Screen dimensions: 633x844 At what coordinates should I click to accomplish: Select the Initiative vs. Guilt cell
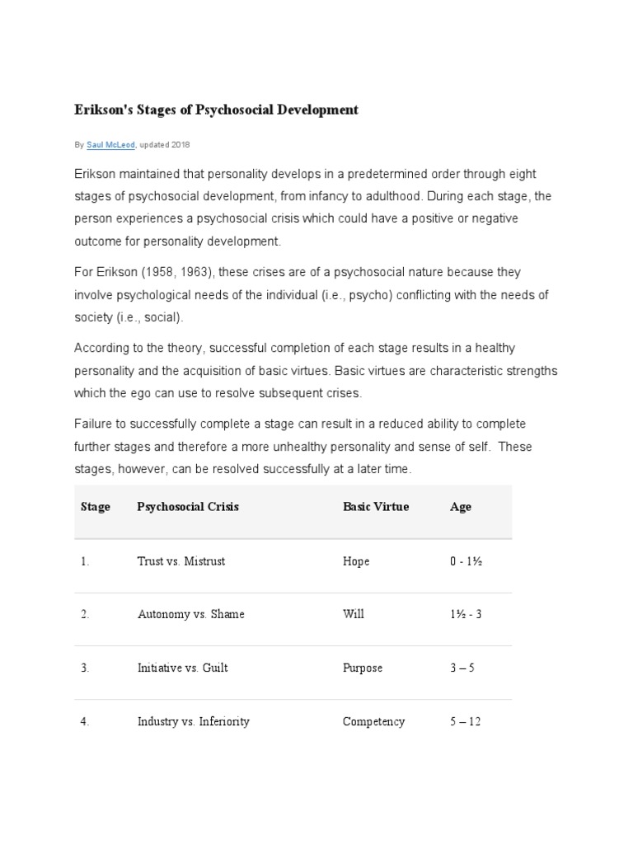point(182,668)
